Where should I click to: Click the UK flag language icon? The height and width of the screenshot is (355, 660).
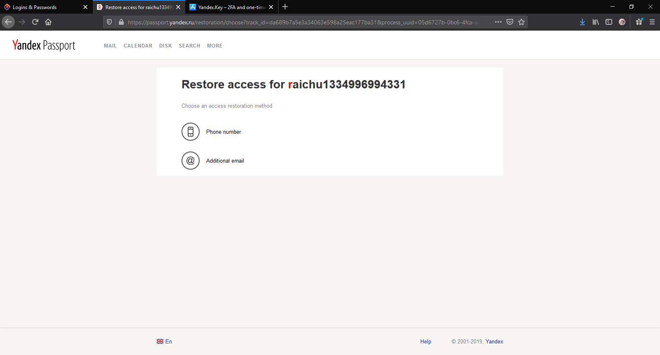(160, 341)
